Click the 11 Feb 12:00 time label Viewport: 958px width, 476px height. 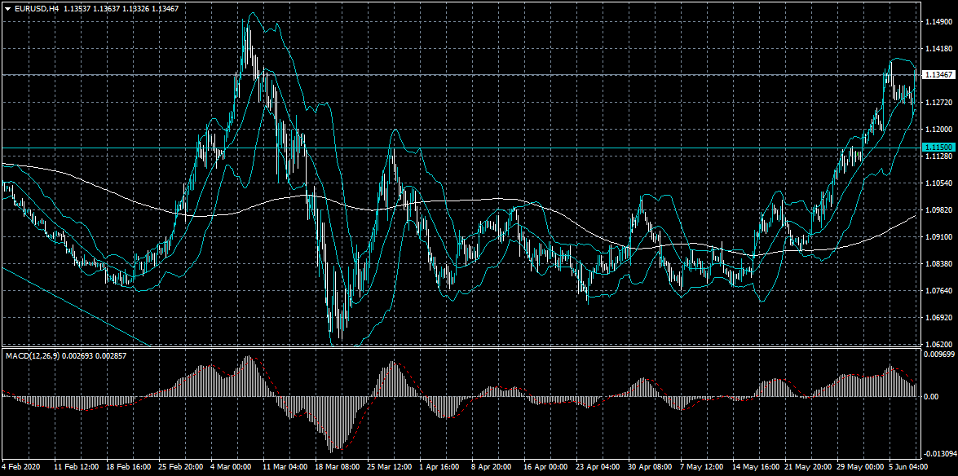(x=77, y=467)
